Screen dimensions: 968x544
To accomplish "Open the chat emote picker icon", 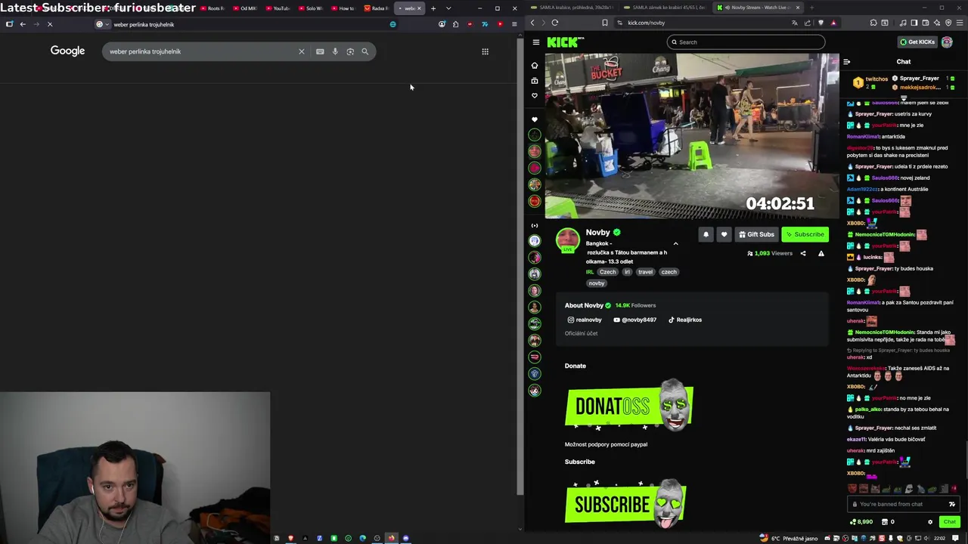I will click(952, 504).
